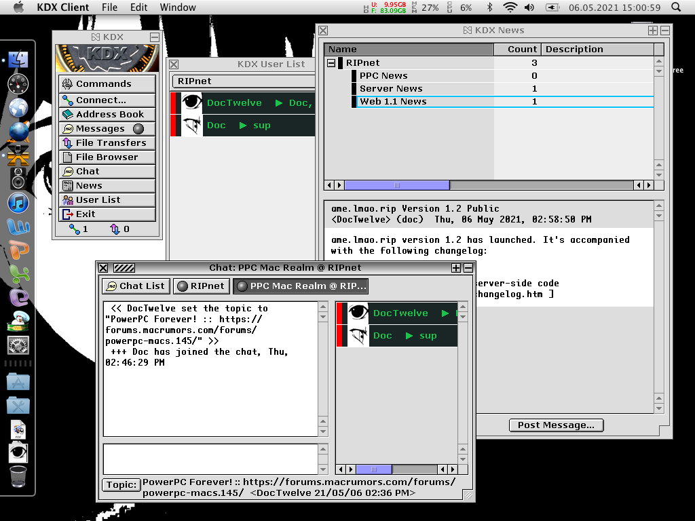Click the Exit door icon

[x=67, y=214]
